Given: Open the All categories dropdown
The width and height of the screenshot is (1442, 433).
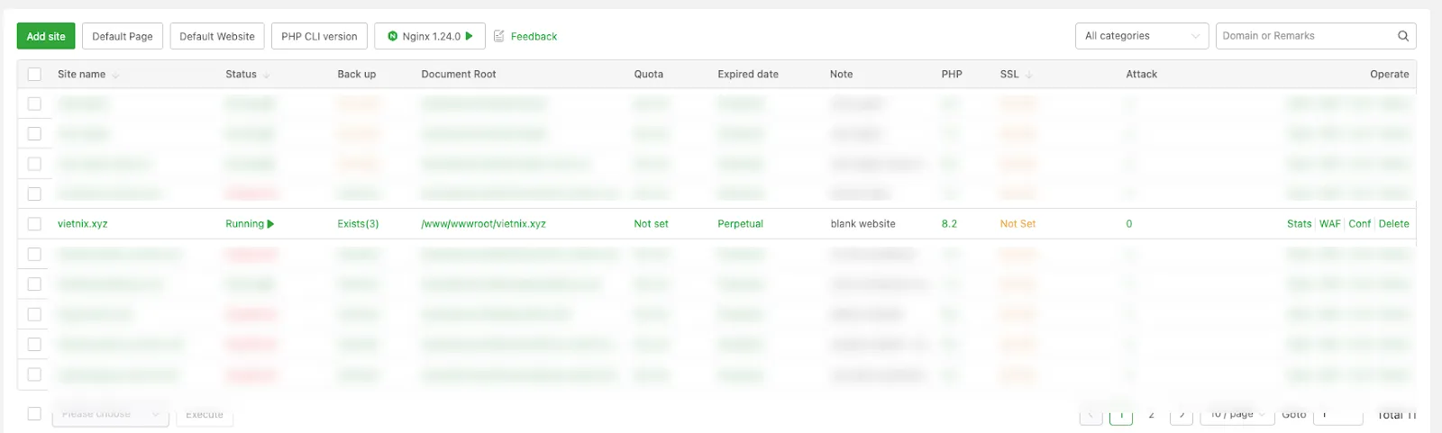Looking at the screenshot, I should pyautogui.click(x=1141, y=36).
